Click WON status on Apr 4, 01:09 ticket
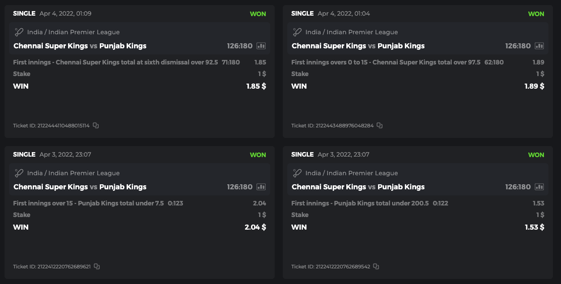Viewport: 561px width, 284px height. tap(258, 14)
